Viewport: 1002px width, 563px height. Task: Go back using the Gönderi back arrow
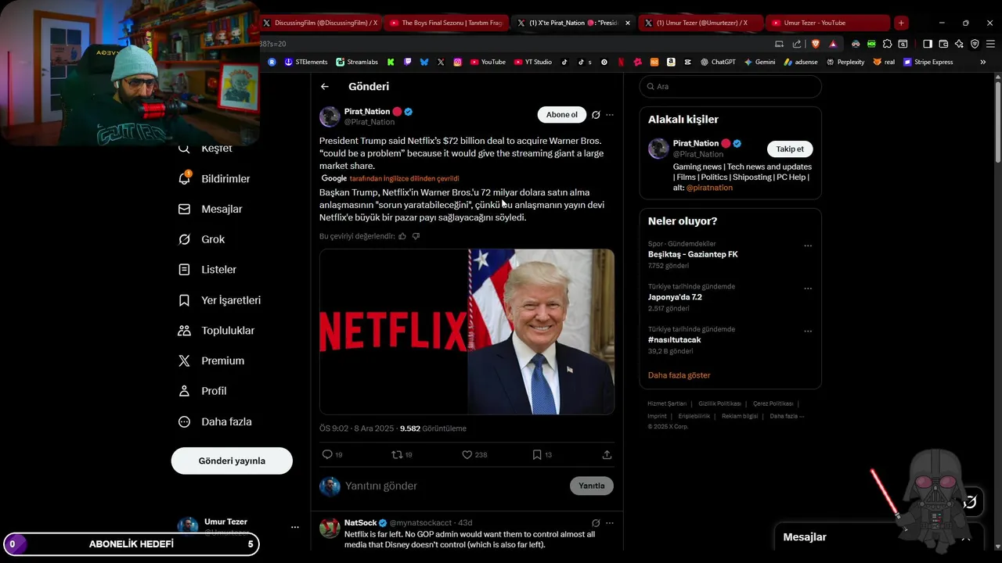325,87
